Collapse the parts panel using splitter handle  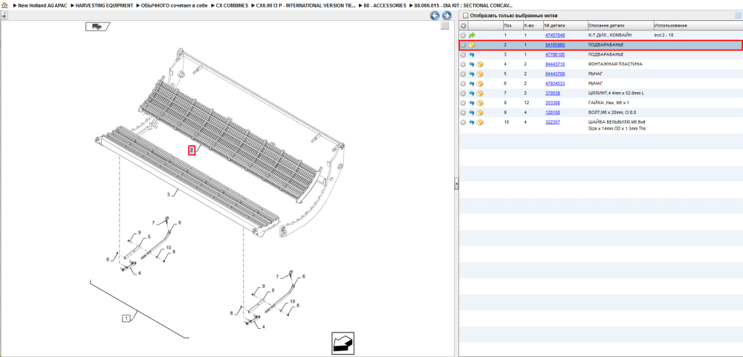[x=456, y=184]
